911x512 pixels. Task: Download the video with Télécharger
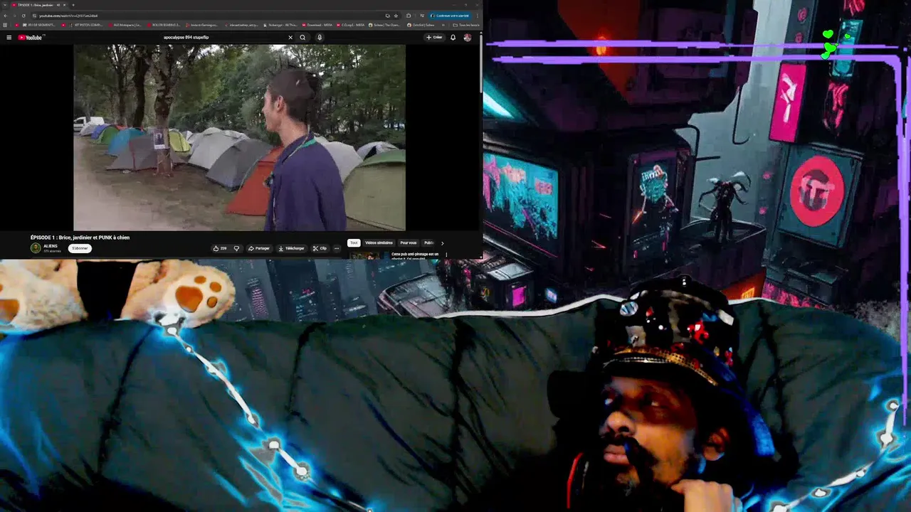(291, 248)
